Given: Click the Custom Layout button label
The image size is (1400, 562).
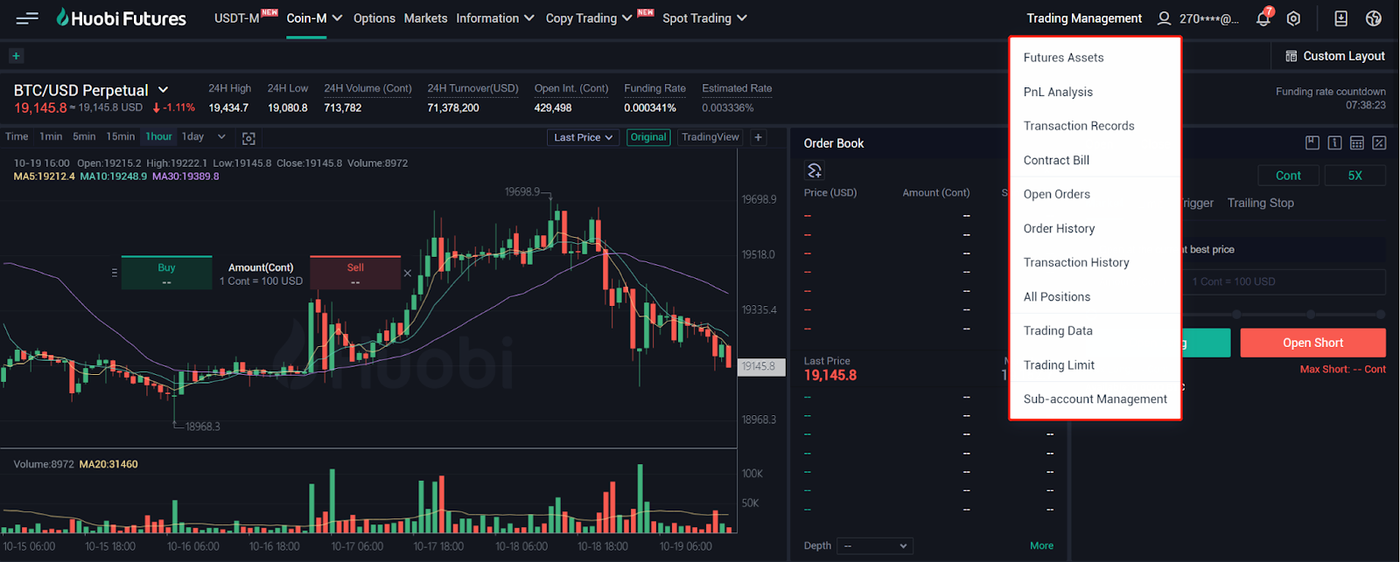Looking at the screenshot, I should 1344,56.
